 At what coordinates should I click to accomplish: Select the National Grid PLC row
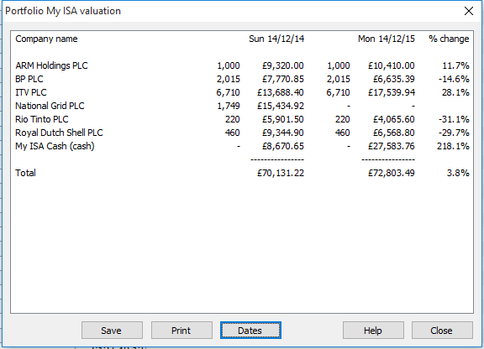pos(242,106)
